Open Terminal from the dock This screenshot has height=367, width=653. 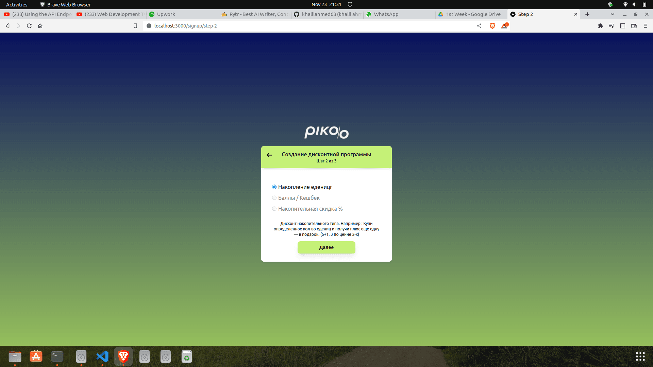pyautogui.click(x=57, y=356)
